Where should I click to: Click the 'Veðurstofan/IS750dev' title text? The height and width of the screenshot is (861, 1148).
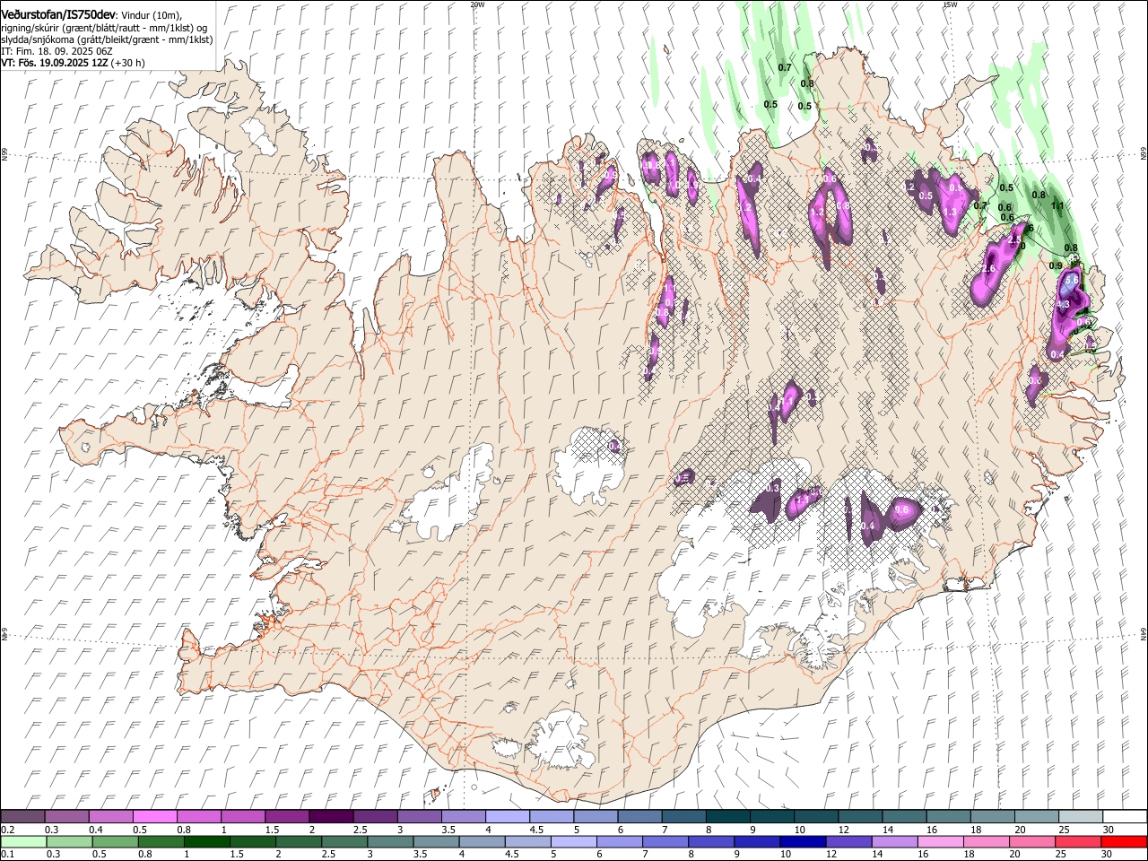pyautogui.click(x=58, y=13)
